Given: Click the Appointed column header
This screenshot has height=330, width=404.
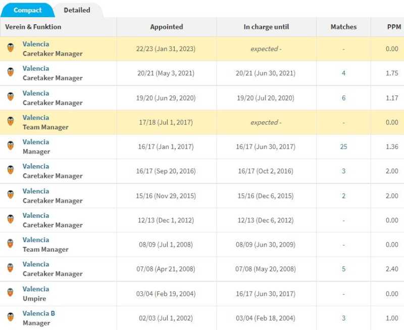Looking at the screenshot, I should (167, 27).
